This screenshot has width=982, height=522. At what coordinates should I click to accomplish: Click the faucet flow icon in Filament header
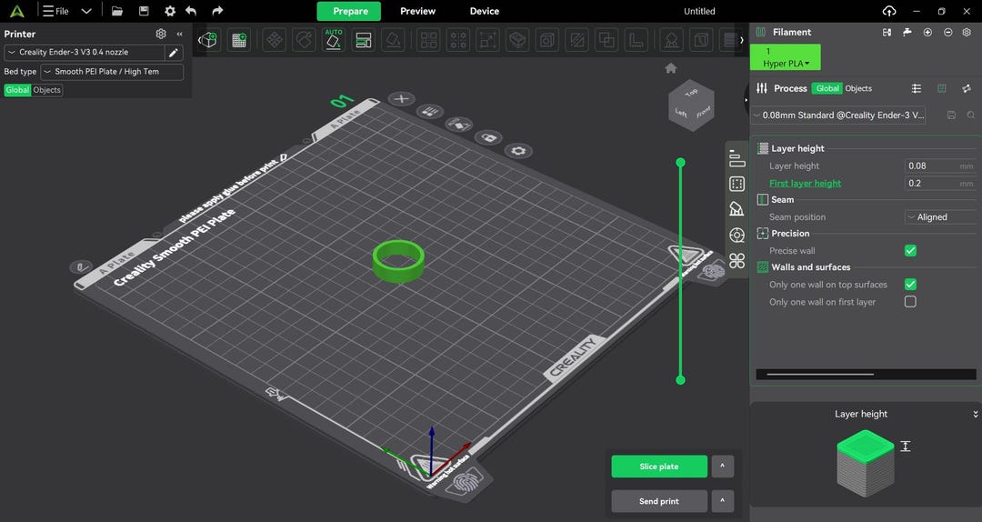click(907, 33)
